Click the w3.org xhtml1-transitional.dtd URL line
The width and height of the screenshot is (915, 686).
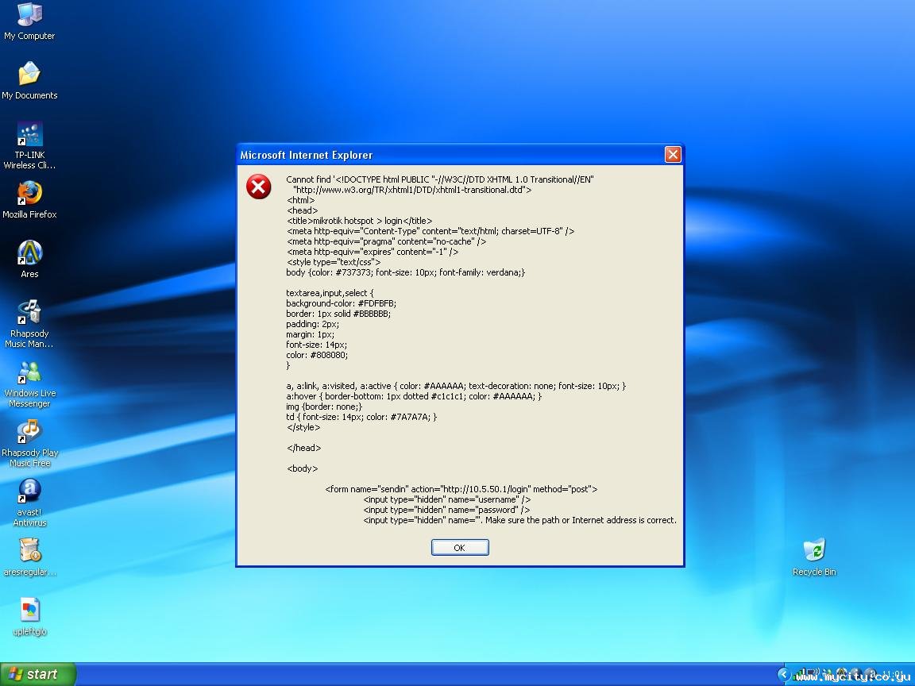(x=412, y=191)
